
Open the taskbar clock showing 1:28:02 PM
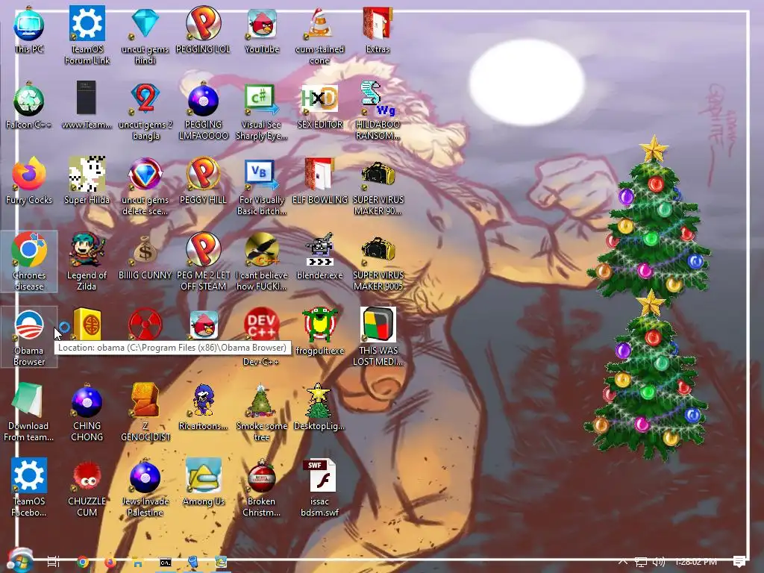tap(696, 562)
